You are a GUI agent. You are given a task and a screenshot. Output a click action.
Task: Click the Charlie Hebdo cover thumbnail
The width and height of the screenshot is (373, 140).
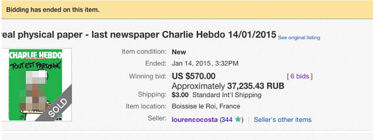tap(36, 85)
